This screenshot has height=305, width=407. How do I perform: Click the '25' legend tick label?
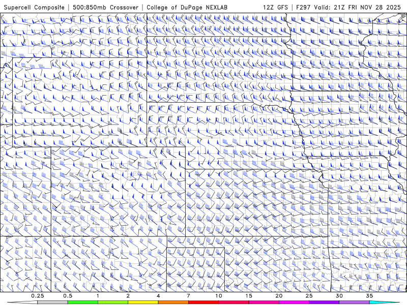(x=309, y=296)
